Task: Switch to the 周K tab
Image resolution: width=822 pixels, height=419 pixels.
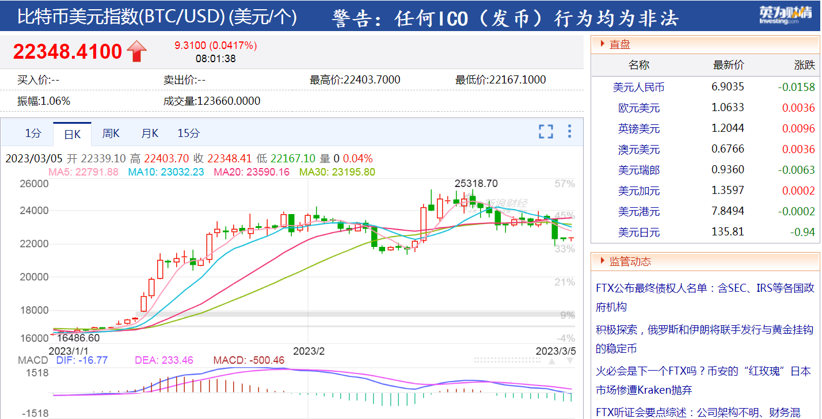Action: coord(110,133)
